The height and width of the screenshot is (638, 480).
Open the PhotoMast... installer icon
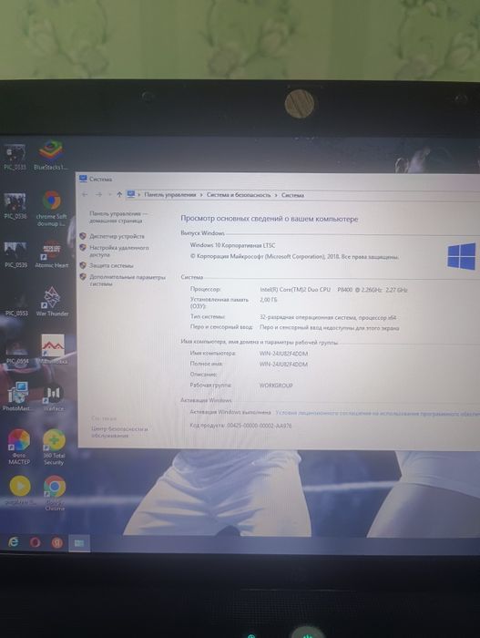(x=16, y=396)
